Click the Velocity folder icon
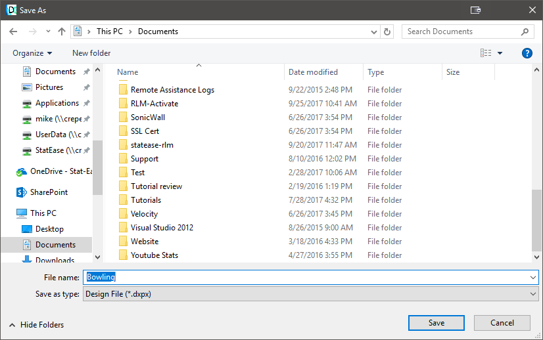The height and width of the screenshot is (340, 543). pyautogui.click(x=122, y=214)
